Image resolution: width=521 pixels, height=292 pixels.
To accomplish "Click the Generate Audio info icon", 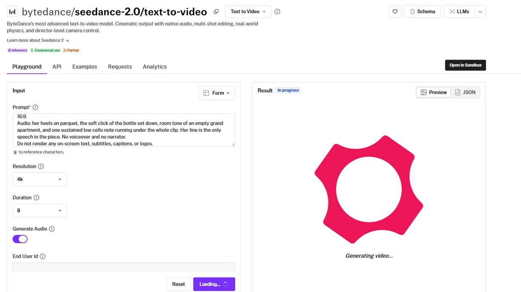I will point(52,229).
